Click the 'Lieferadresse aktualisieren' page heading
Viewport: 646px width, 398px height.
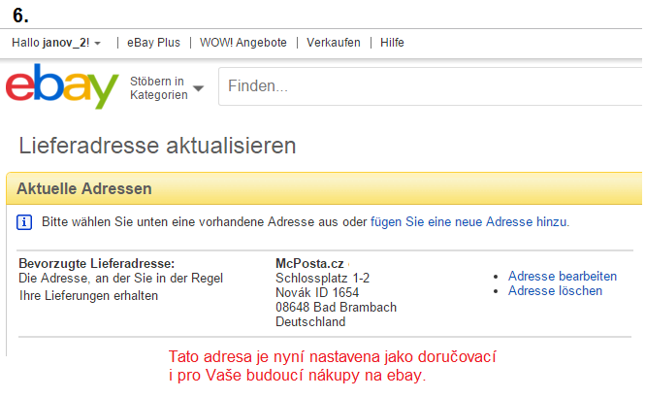point(157,146)
